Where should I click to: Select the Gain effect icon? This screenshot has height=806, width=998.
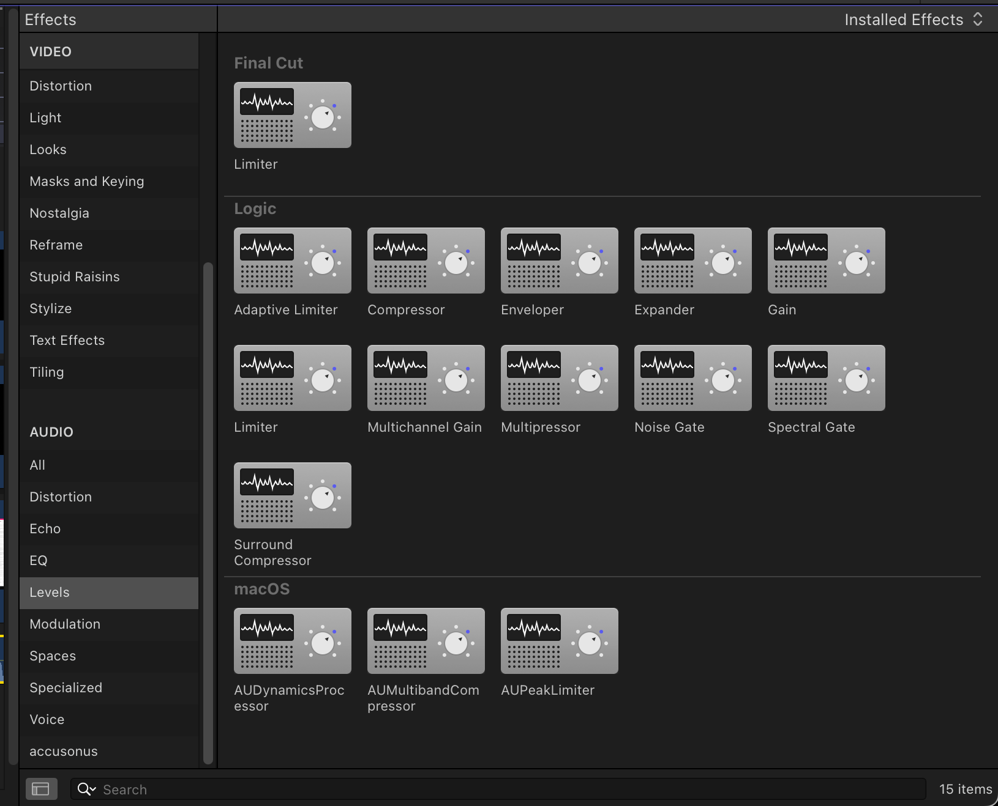pos(827,261)
